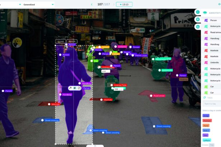221x147 pixels.
Task: Select the Handbag row directly below Road arrow
Action: (211, 38)
